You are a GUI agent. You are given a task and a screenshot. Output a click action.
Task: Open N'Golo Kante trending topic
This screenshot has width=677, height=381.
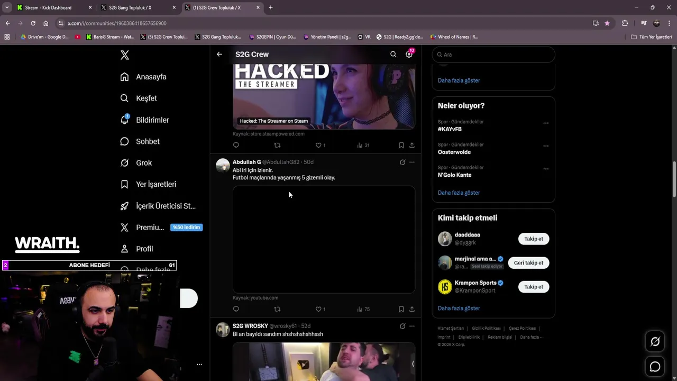pos(454,175)
